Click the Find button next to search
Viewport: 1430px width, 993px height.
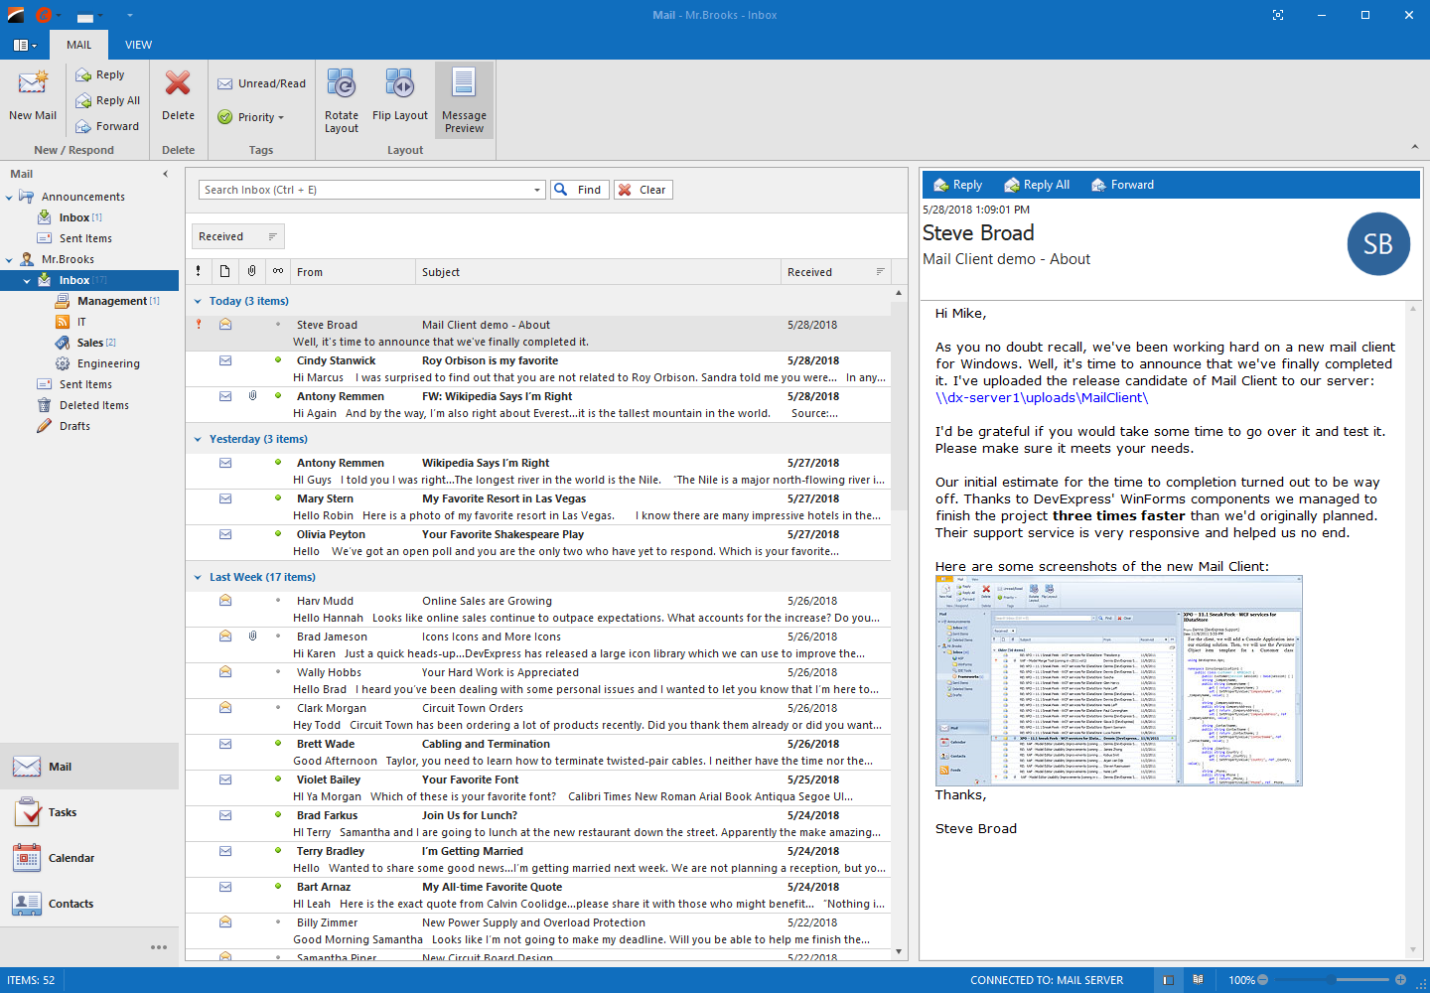579,190
